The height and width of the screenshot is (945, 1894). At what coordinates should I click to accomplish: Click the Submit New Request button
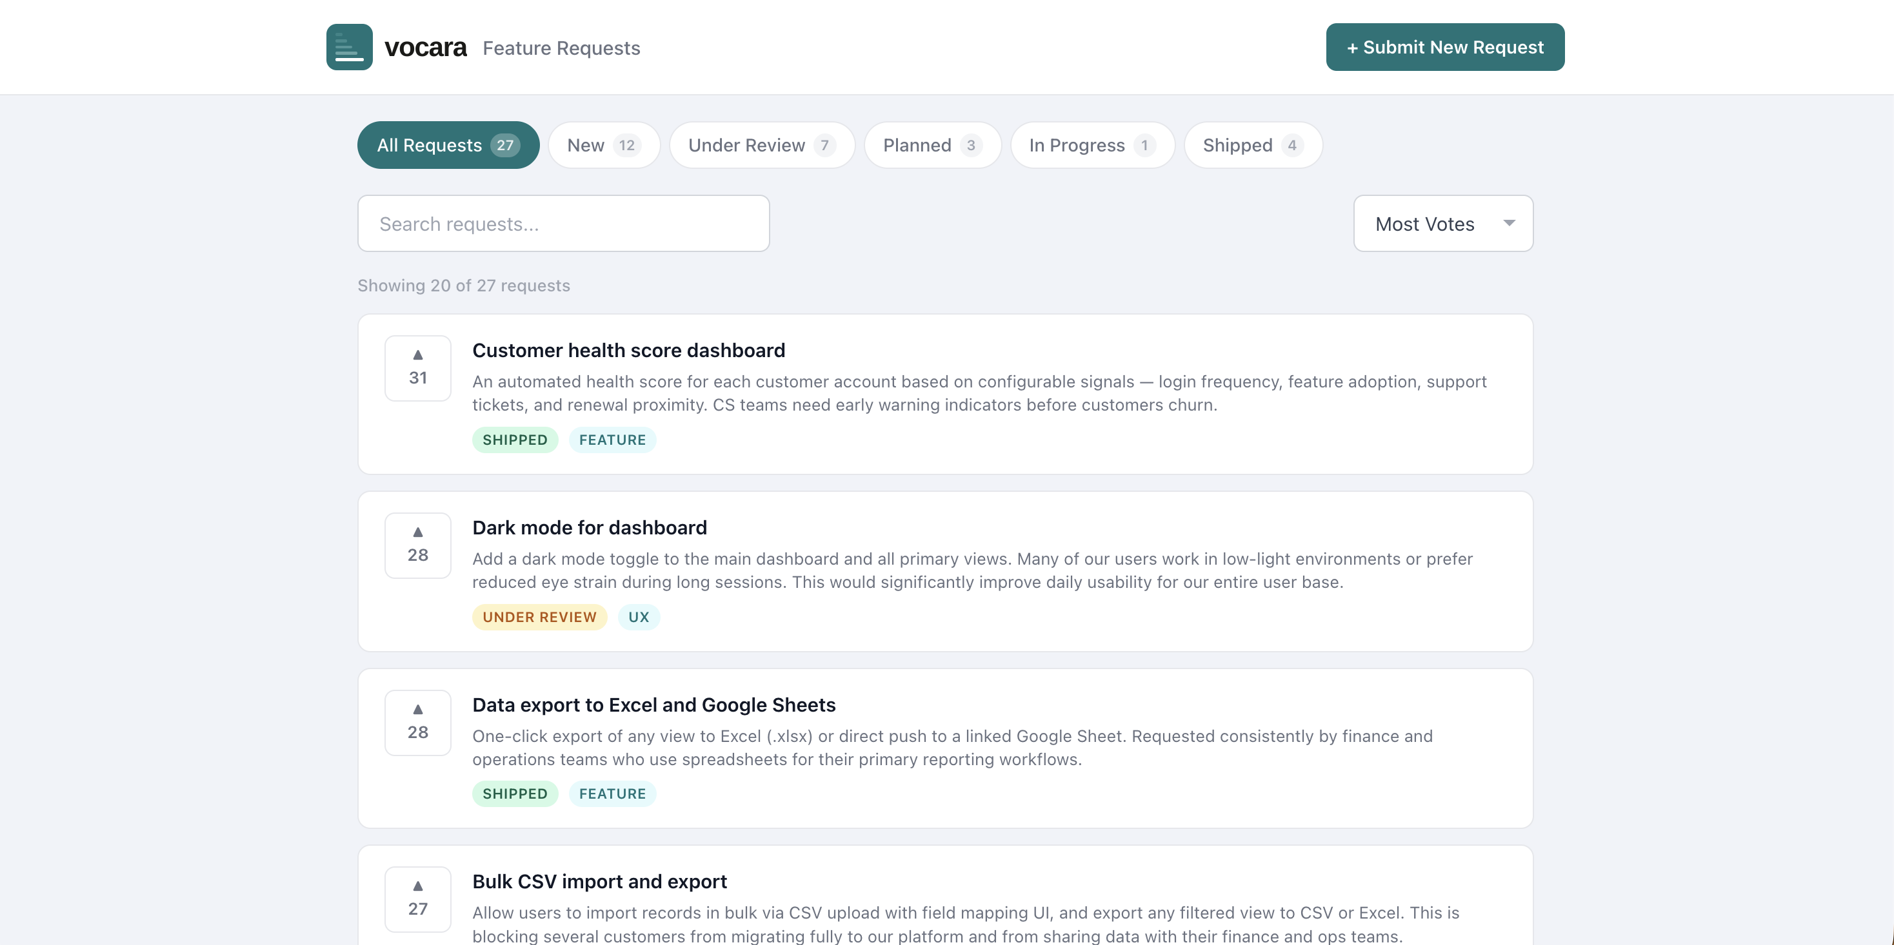coord(1443,46)
